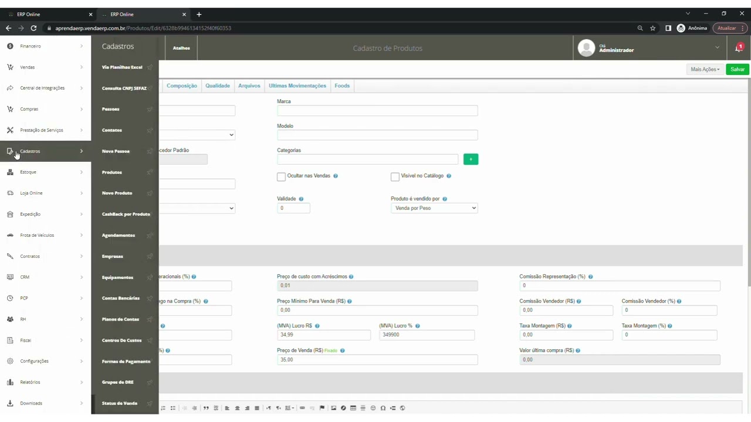Switch to the Composição tab
This screenshot has height=422, width=751.
182,86
